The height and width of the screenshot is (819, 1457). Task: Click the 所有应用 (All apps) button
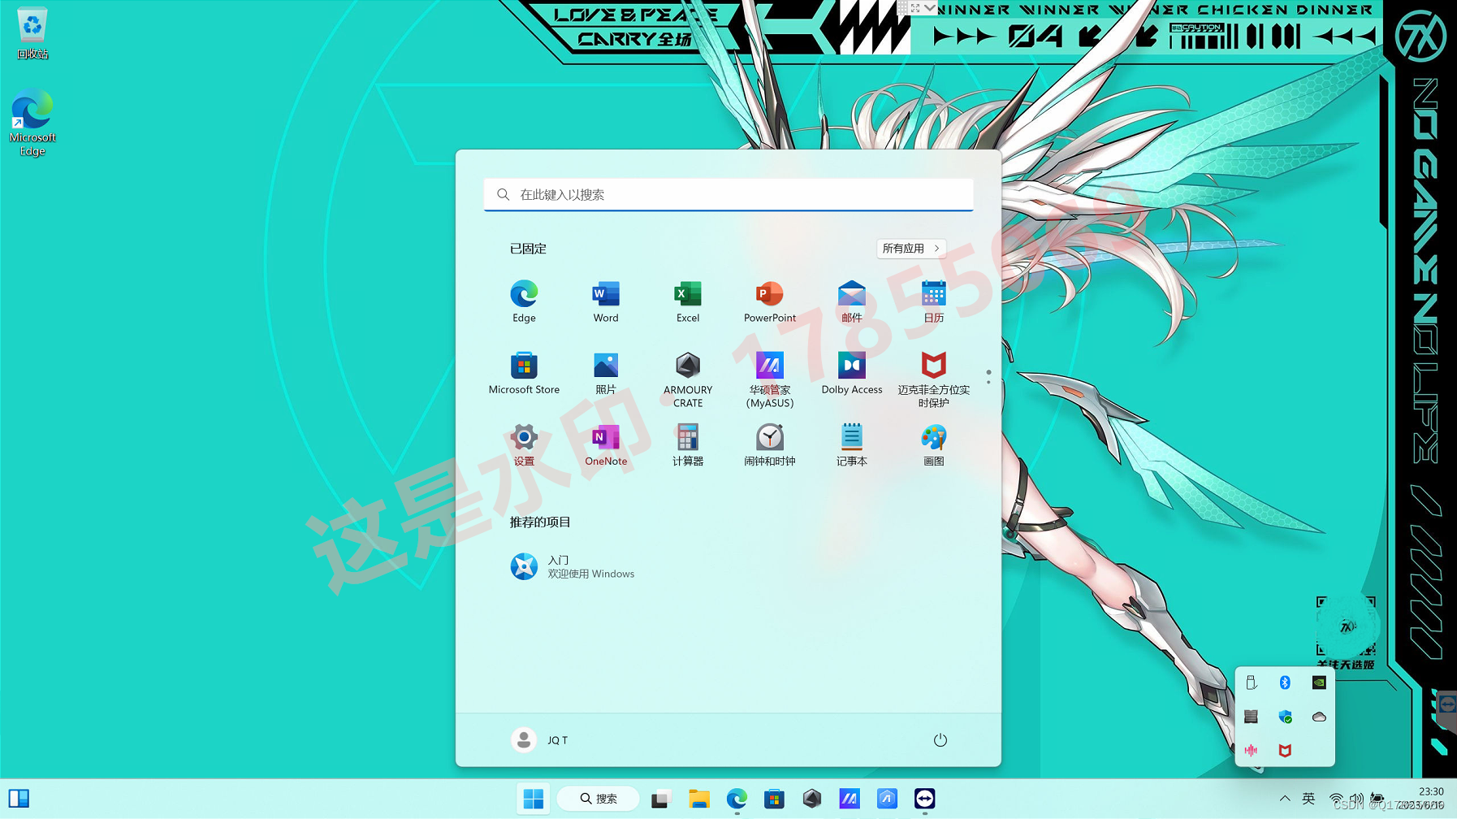point(911,249)
